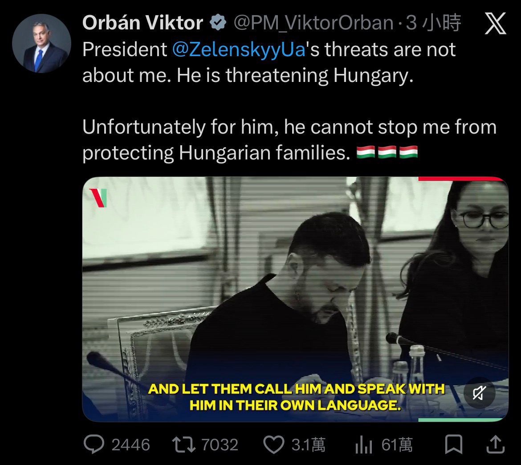Viewport: 521px width, 465px height.
Task: Click the 3.1萬 likes count
Action: pyautogui.click(x=308, y=445)
